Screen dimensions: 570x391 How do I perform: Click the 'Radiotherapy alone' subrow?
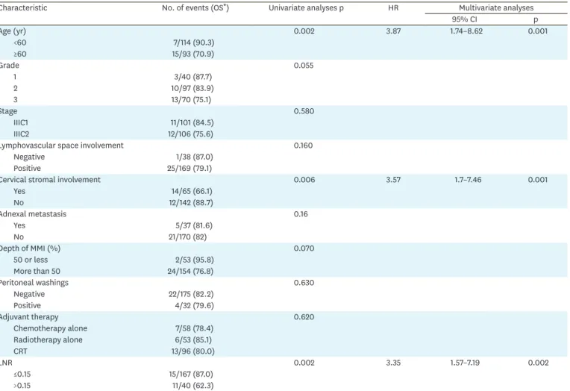[48, 340]
